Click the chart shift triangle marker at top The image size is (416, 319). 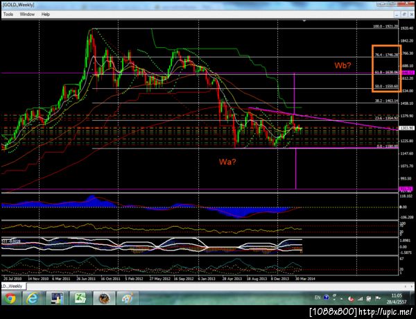click(304, 21)
